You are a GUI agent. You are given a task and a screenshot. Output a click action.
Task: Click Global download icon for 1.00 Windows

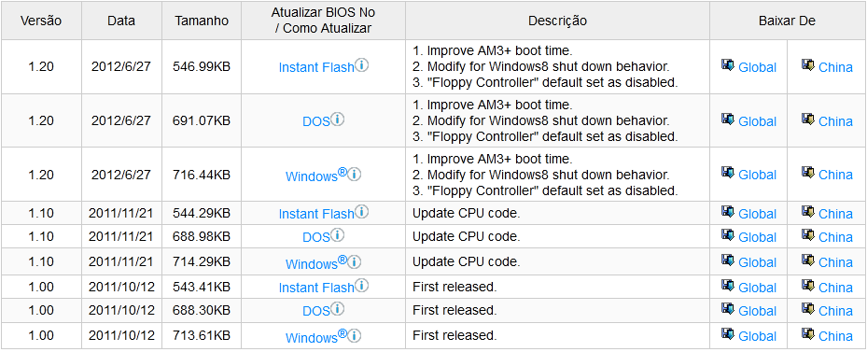[728, 334]
